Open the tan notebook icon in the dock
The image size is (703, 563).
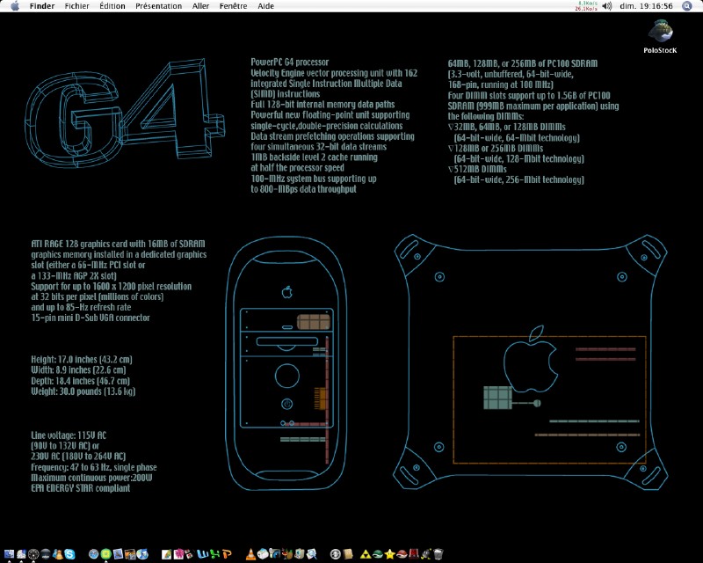[x=348, y=554]
